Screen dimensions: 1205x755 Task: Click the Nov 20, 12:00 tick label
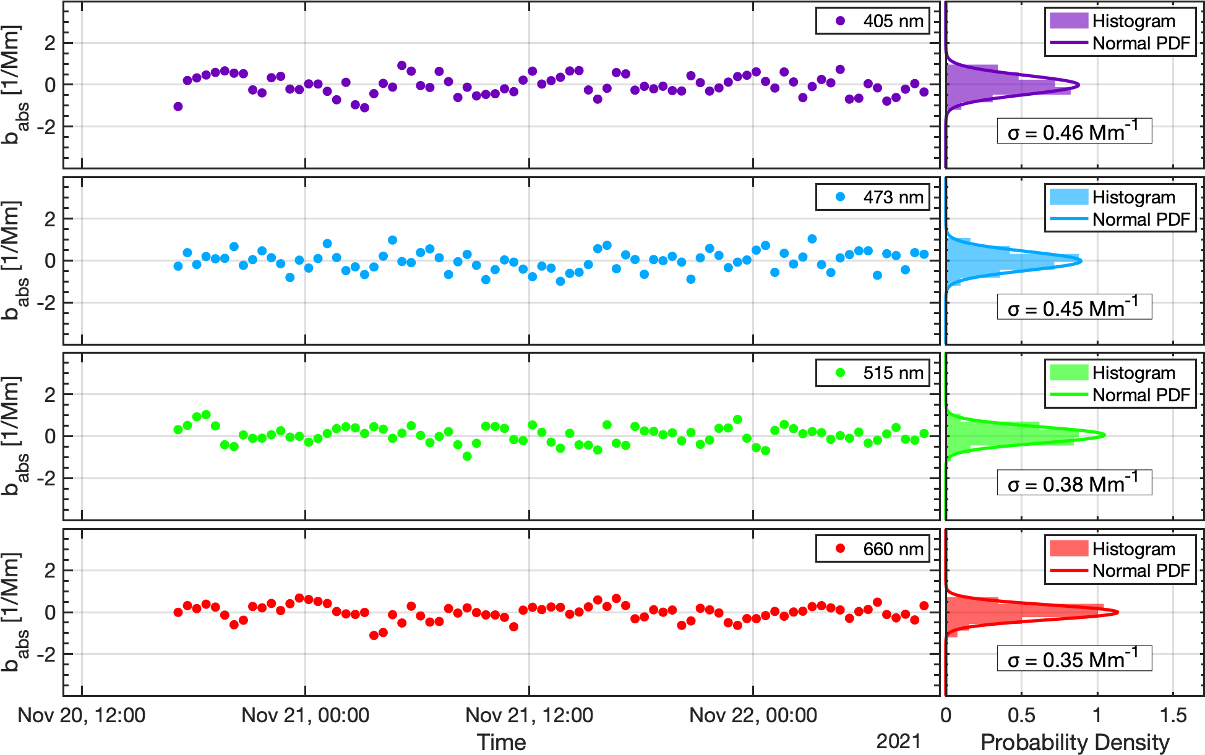coord(82,715)
